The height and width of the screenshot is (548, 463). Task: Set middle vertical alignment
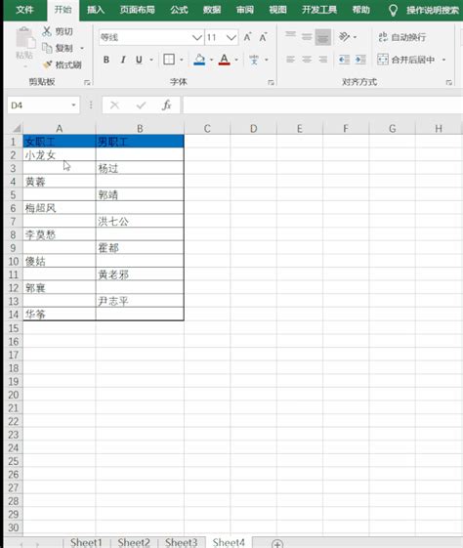(307, 37)
